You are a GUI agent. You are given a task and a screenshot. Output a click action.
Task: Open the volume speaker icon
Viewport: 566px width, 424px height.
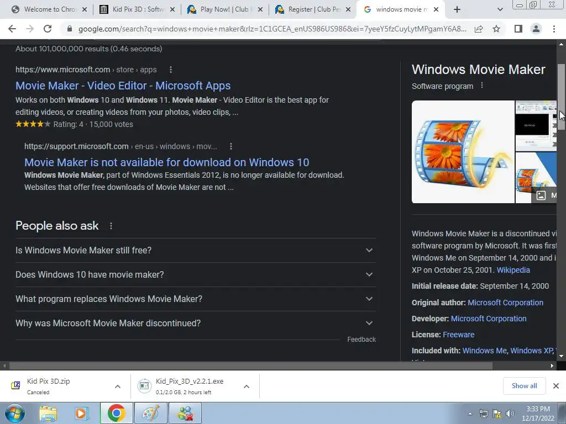[510, 414]
